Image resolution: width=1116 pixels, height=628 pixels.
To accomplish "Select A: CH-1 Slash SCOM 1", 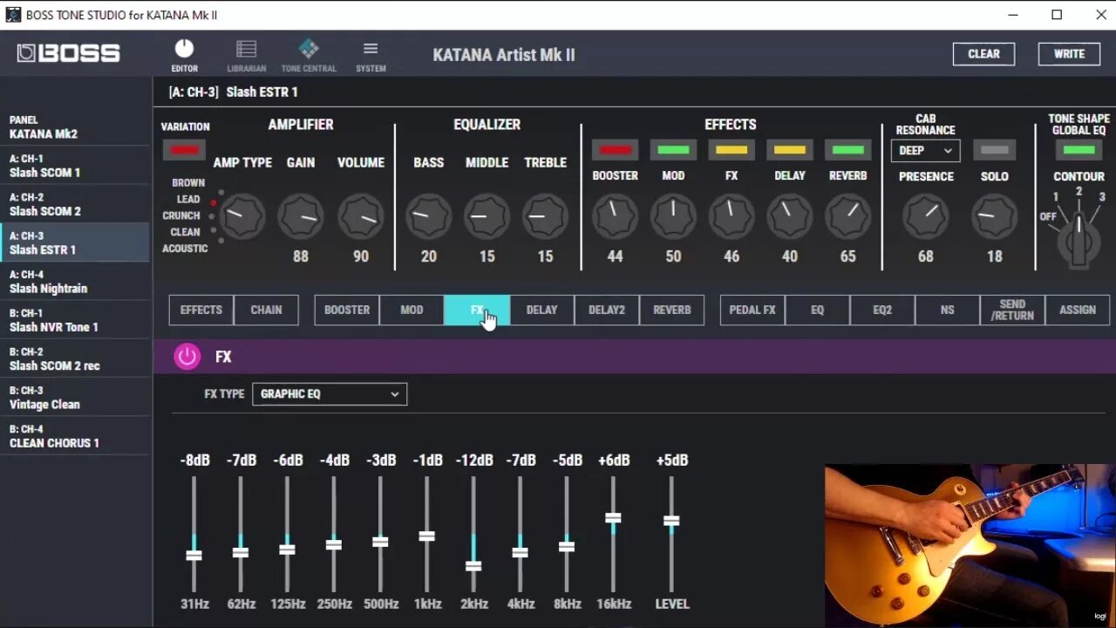I will 75,166.
